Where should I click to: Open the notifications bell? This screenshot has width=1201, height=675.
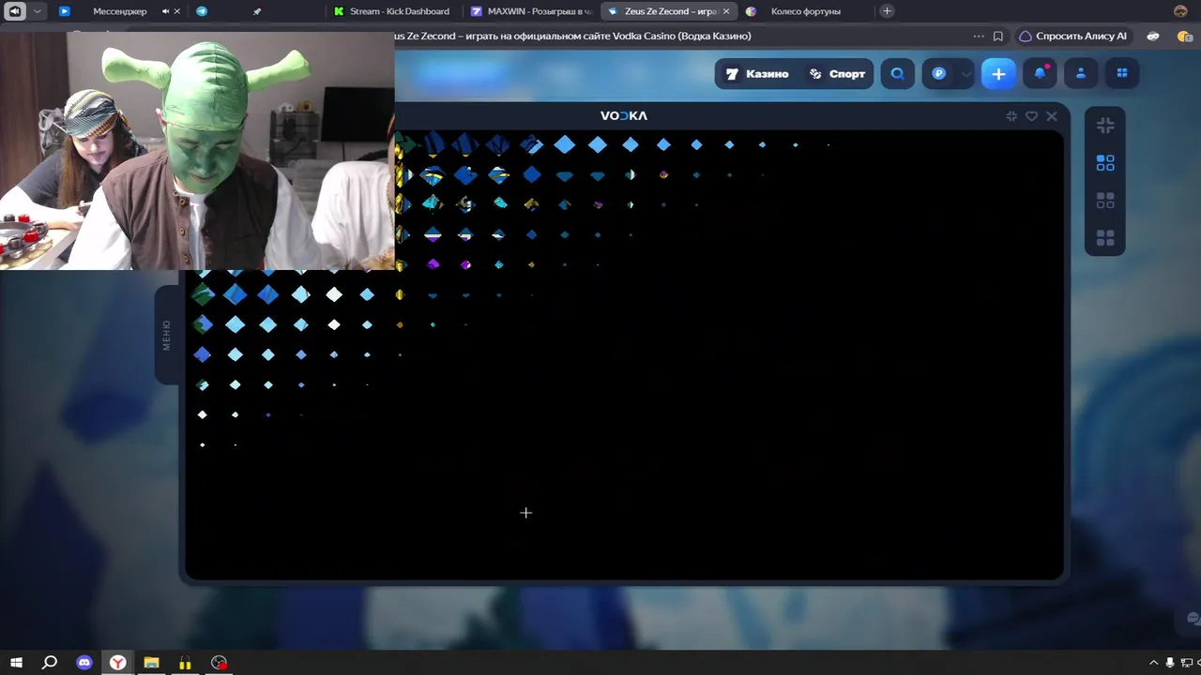[1041, 74]
